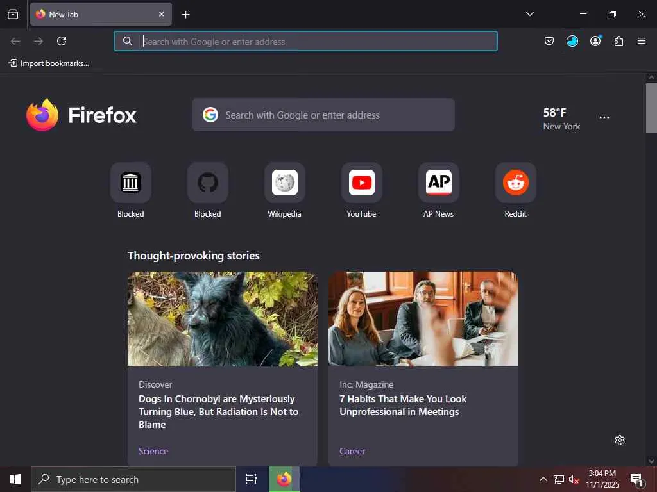Click the Science topic link
This screenshot has width=657, height=492.
(x=153, y=451)
